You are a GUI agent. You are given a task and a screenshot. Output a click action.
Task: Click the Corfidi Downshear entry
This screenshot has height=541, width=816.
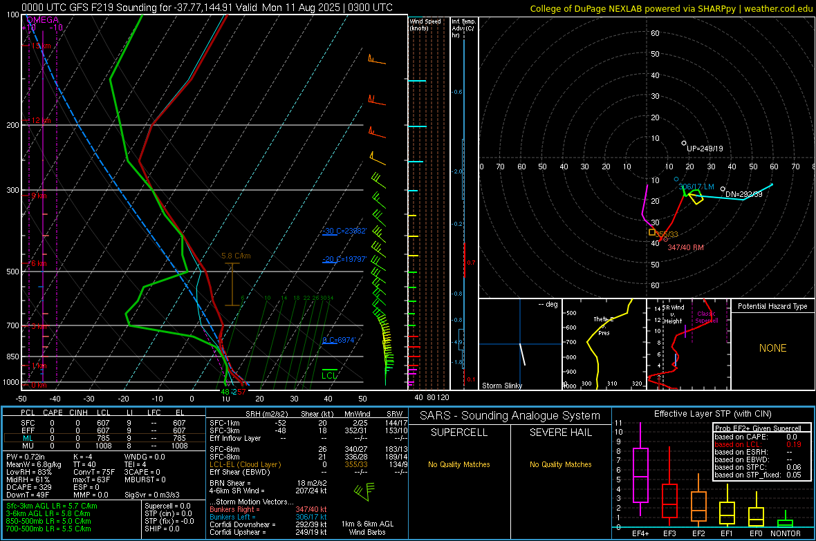268,525
